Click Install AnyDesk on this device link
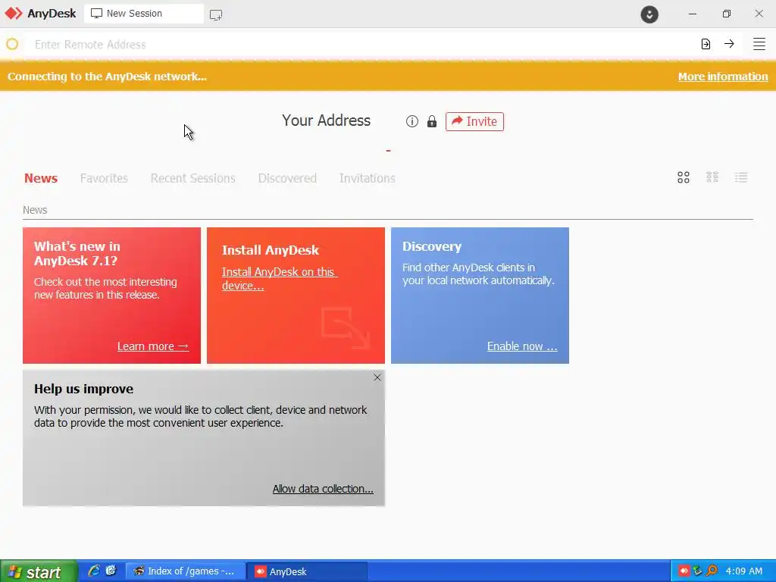This screenshot has height=582, width=776. point(280,279)
